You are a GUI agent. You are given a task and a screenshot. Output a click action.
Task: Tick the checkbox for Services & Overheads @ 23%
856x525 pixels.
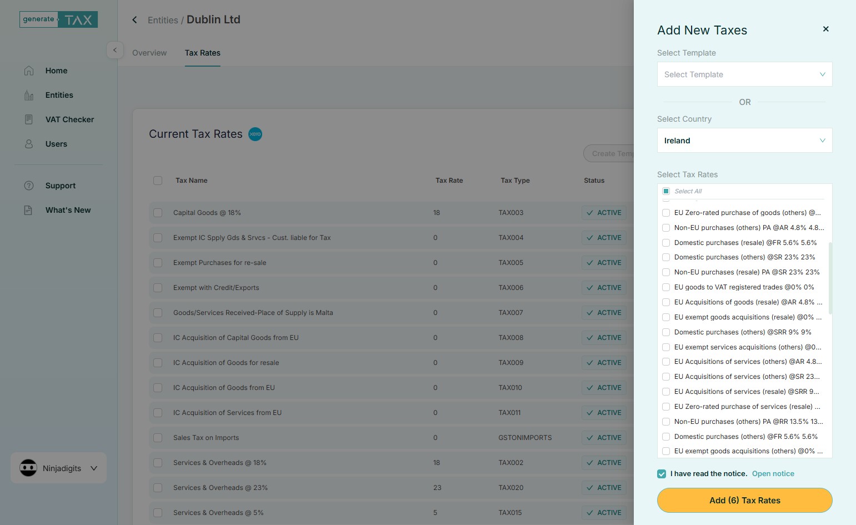pos(158,488)
